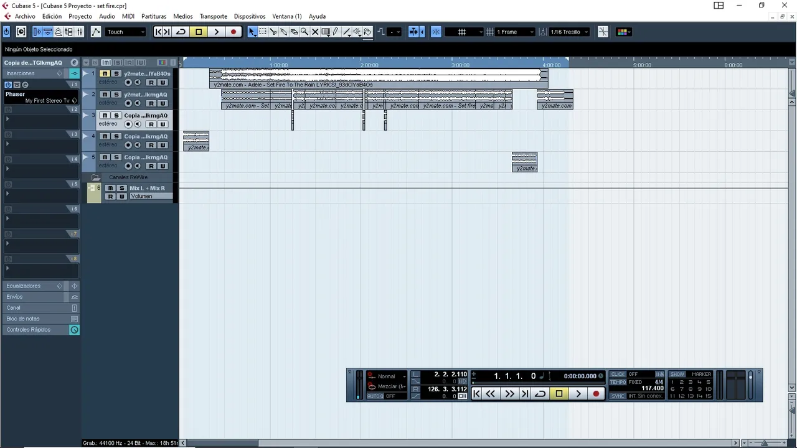Enable Read automation on track 5
The image size is (797, 448).
(151, 166)
